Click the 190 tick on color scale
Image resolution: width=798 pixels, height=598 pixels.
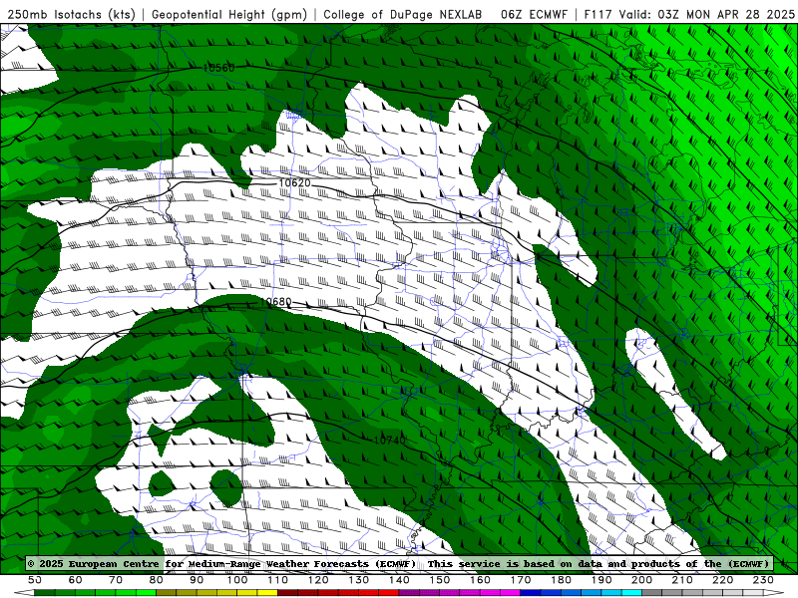pos(601,580)
